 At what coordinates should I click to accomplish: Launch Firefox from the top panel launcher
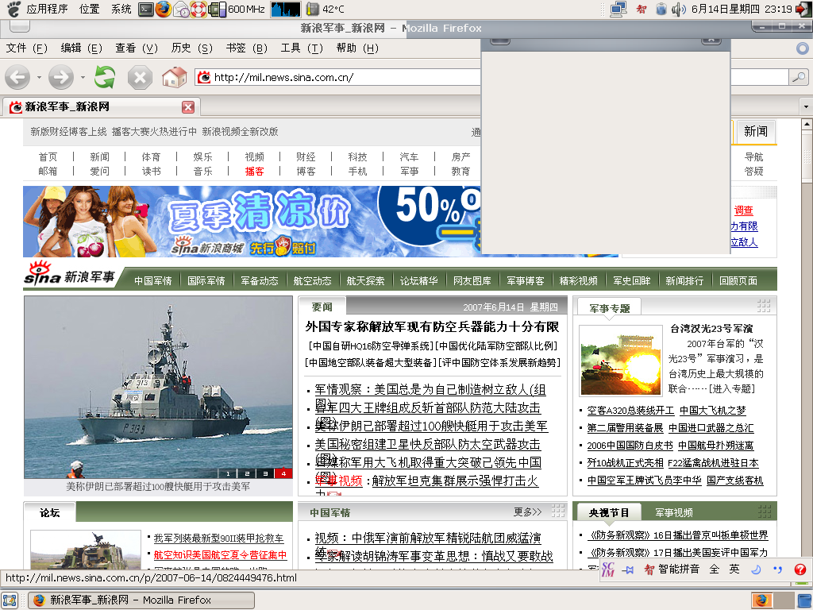point(164,9)
